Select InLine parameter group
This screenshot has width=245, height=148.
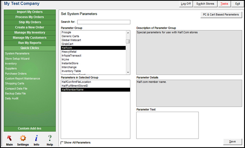coord(93,60)
